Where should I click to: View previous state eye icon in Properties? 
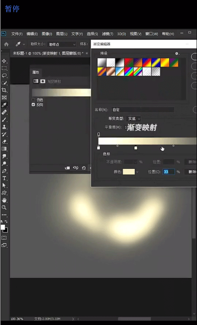pyautogui.click(x=75, y=168)
